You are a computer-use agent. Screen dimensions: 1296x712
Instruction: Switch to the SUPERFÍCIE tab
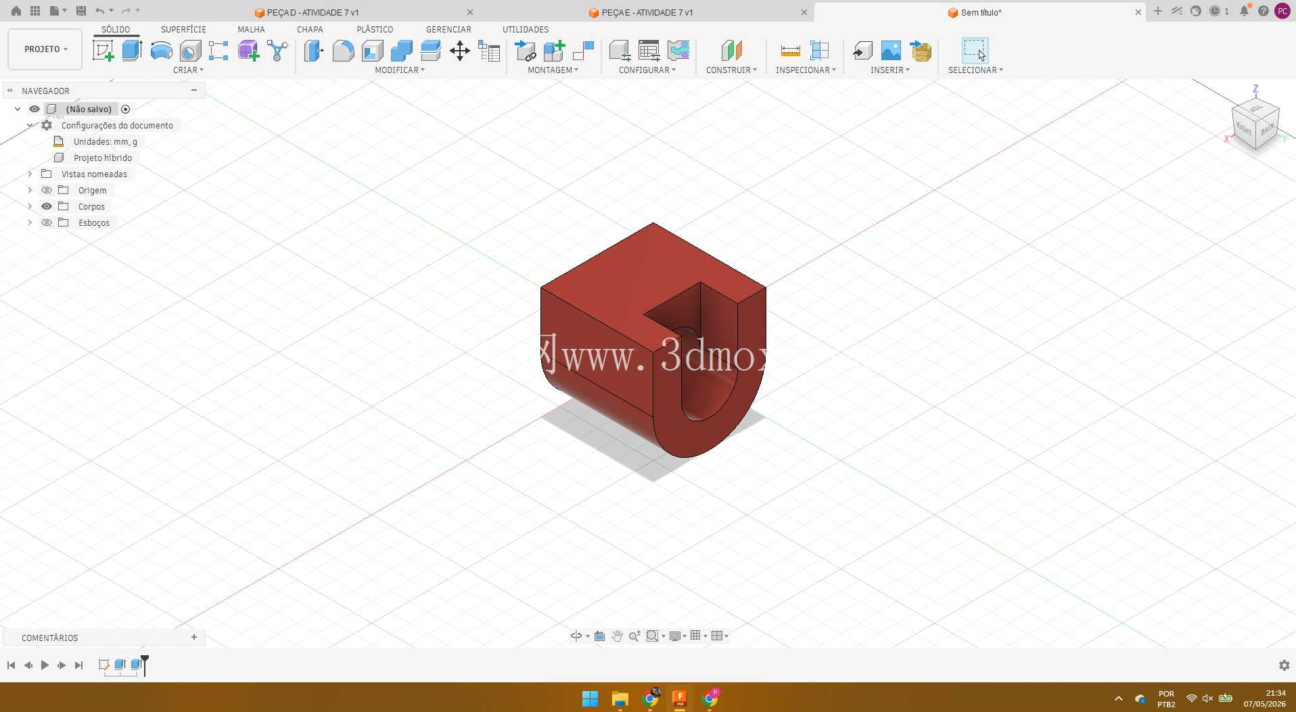pos(183,29)
